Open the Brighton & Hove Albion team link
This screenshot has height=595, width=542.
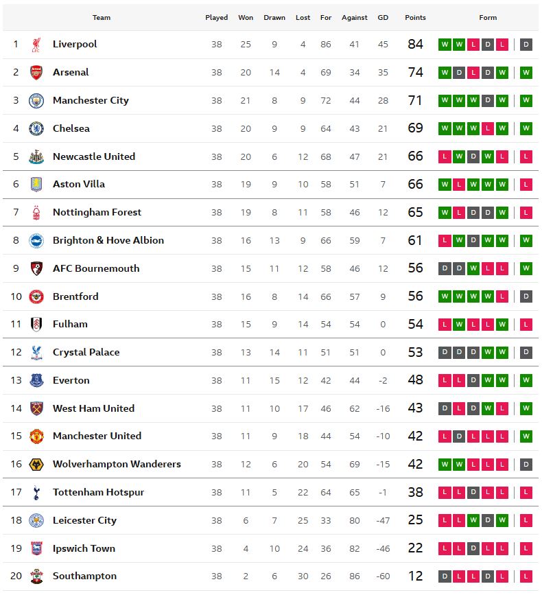(x=108, y=240)
